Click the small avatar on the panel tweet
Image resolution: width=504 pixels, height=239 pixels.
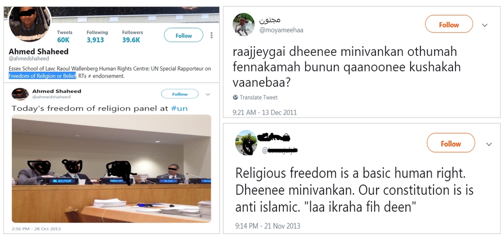click(x=20, y=94)
